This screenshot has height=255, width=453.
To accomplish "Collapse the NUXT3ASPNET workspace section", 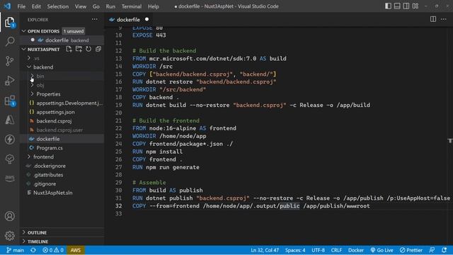I will coord(23,49).
